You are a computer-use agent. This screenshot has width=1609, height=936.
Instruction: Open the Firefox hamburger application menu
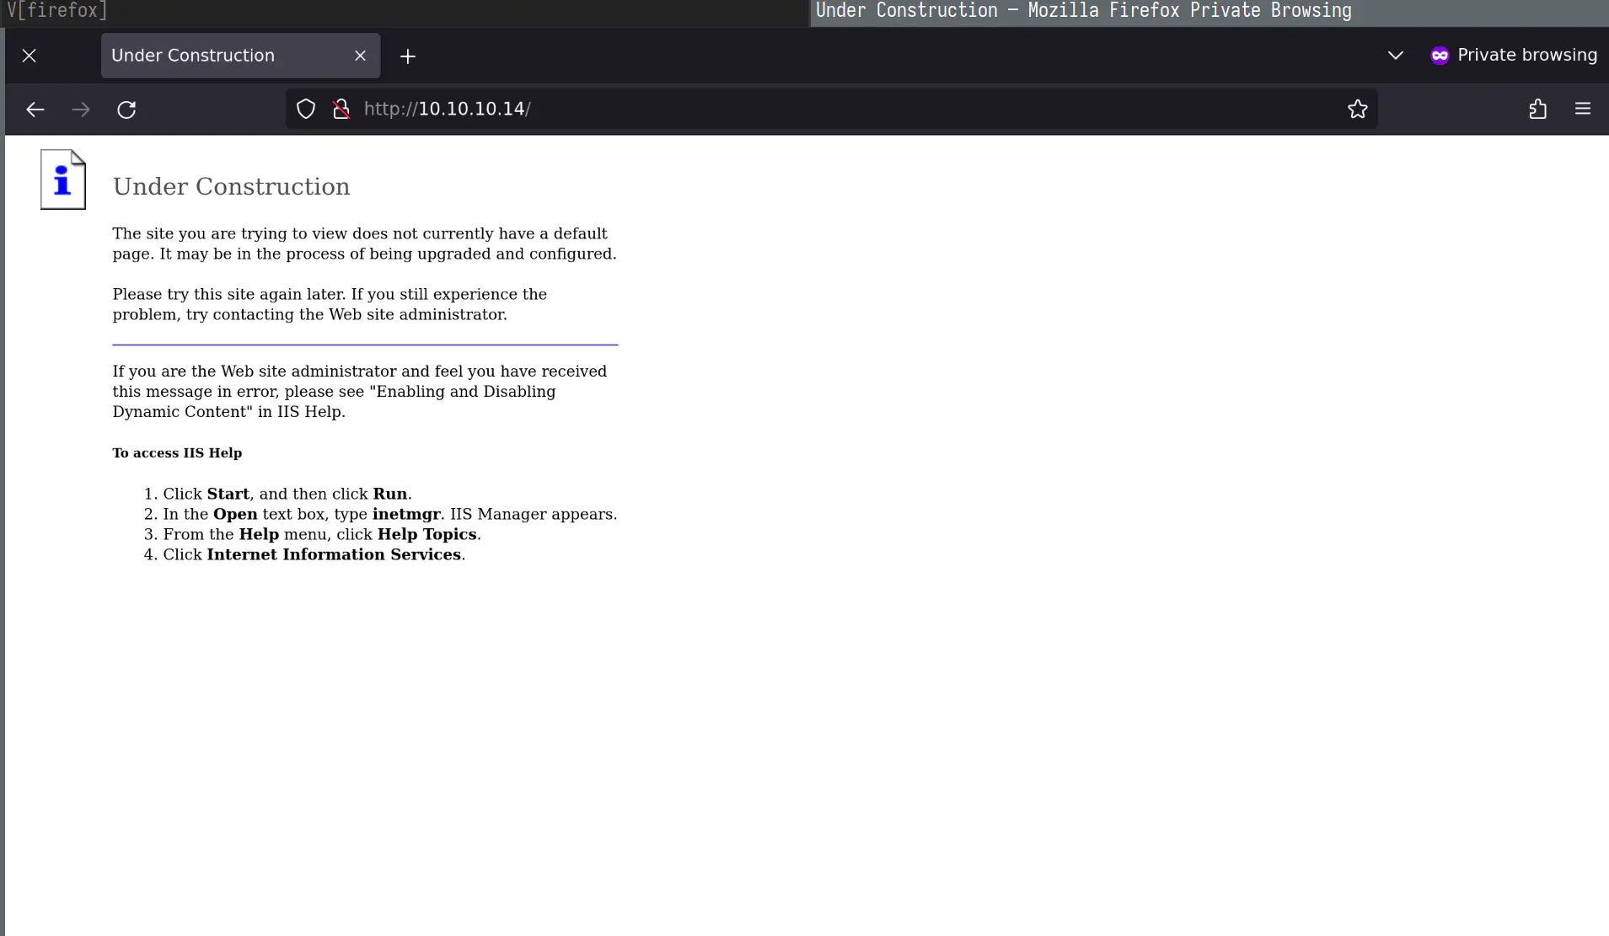coord(1582,109)
